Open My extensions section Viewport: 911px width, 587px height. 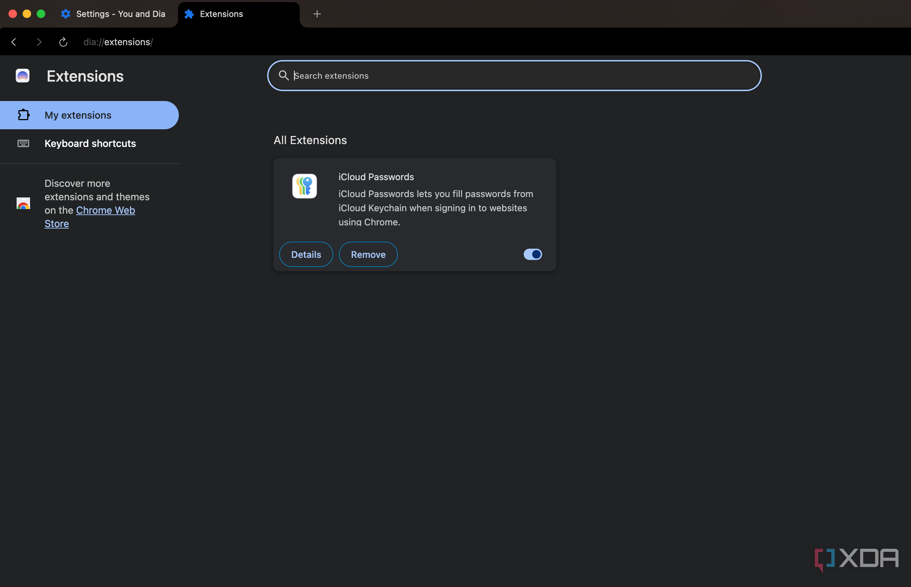(x=89, y=115)
